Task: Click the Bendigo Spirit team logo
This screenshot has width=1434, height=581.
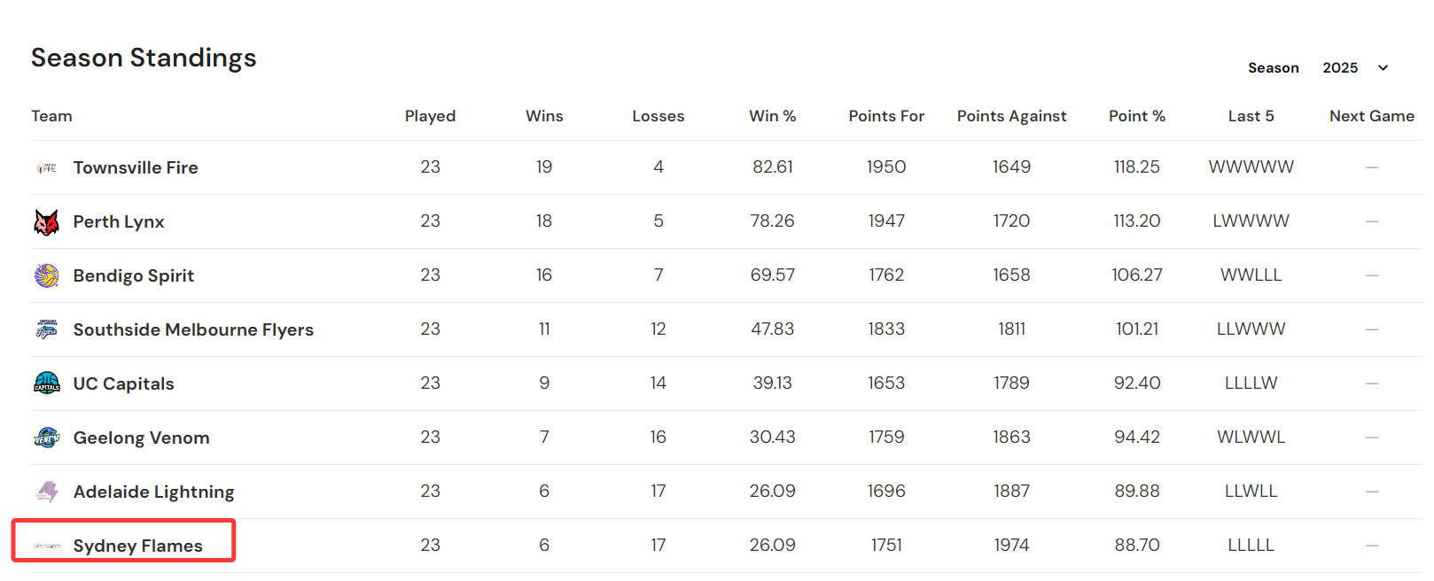Action: [47, 275]
